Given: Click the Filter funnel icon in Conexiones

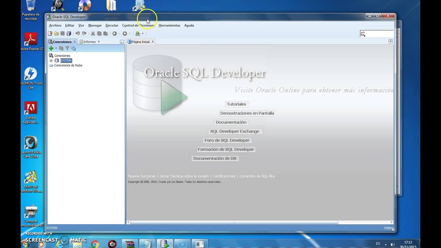Looking at the screenshot, I should (x=67, y=48).
